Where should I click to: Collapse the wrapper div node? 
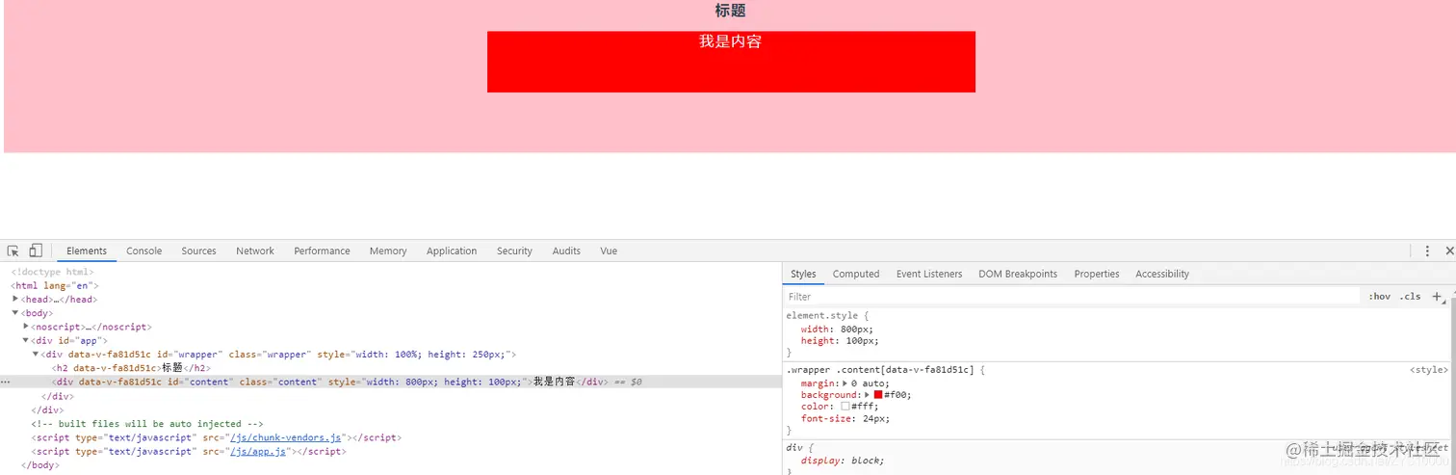(37, 354)
